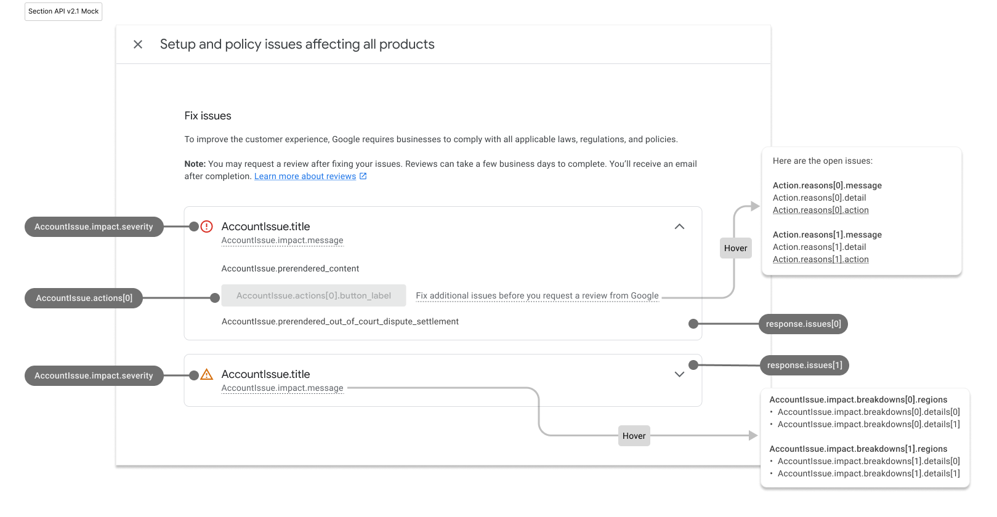Click the upper Hover label
The height and width of the screenshot is (517, 997).
735,249
